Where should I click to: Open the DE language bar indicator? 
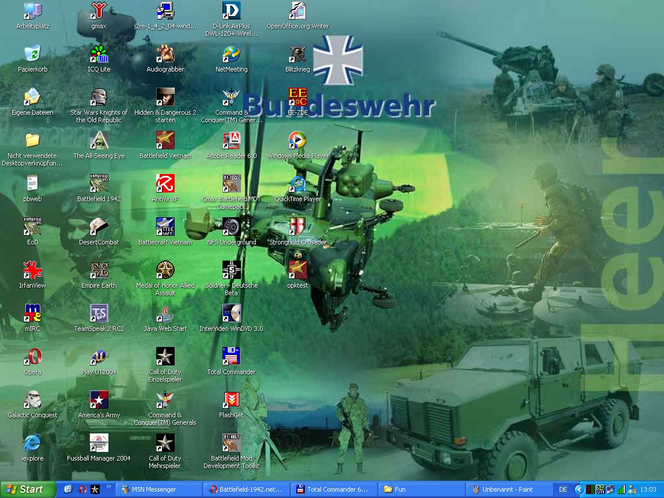coord(563,489)
